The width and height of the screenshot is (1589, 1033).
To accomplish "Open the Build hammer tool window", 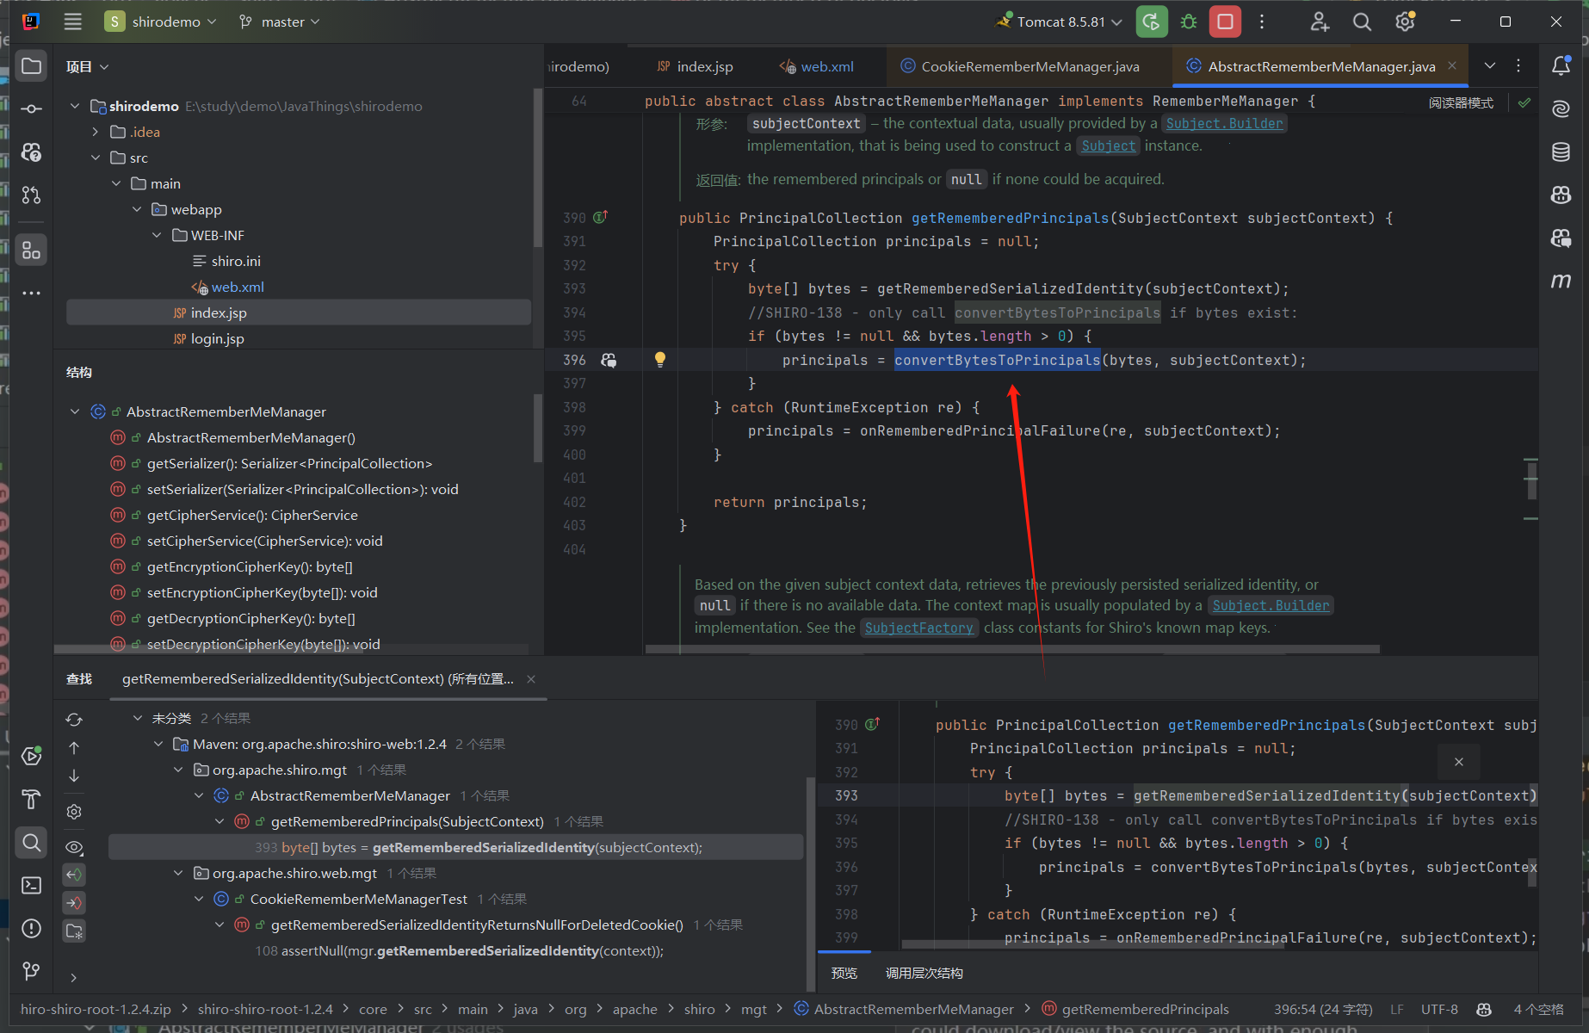I will (32, 799).
